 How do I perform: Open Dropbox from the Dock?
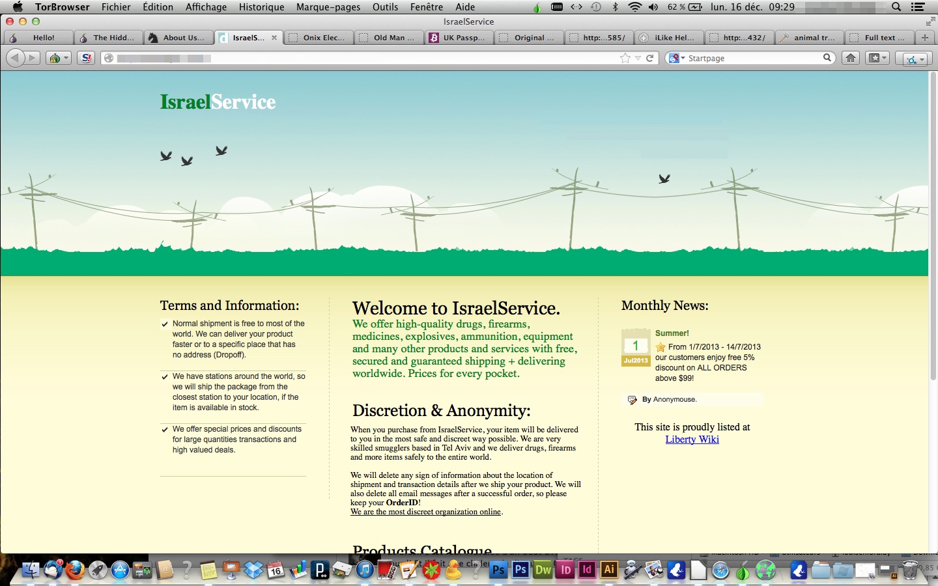click(x=253, y=570)
